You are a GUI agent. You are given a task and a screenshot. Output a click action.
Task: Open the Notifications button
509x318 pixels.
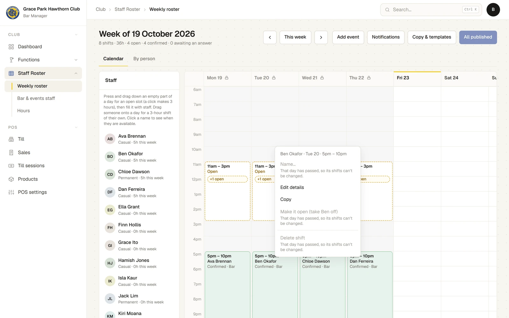[x=386, y=37]
